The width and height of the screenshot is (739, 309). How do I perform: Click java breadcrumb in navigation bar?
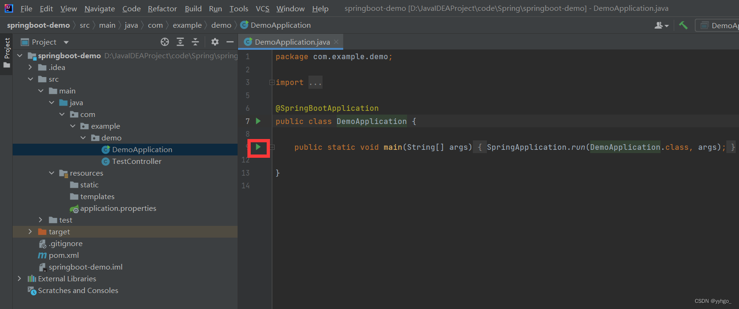[x=131, y=25]
